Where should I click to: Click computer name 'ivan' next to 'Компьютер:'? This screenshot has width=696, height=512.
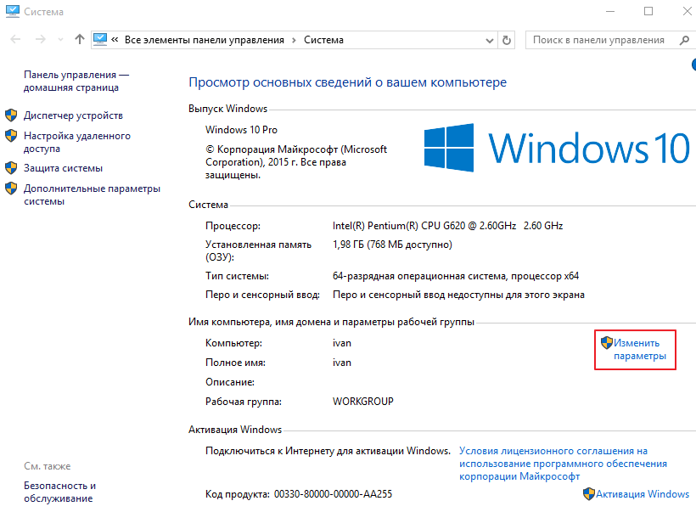click(x=342, y=343)
